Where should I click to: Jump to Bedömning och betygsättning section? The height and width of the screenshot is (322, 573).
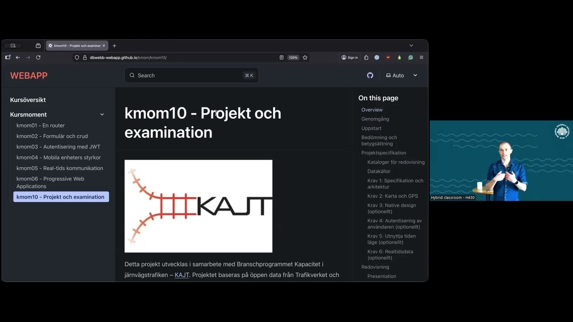[x=379, y=140]
